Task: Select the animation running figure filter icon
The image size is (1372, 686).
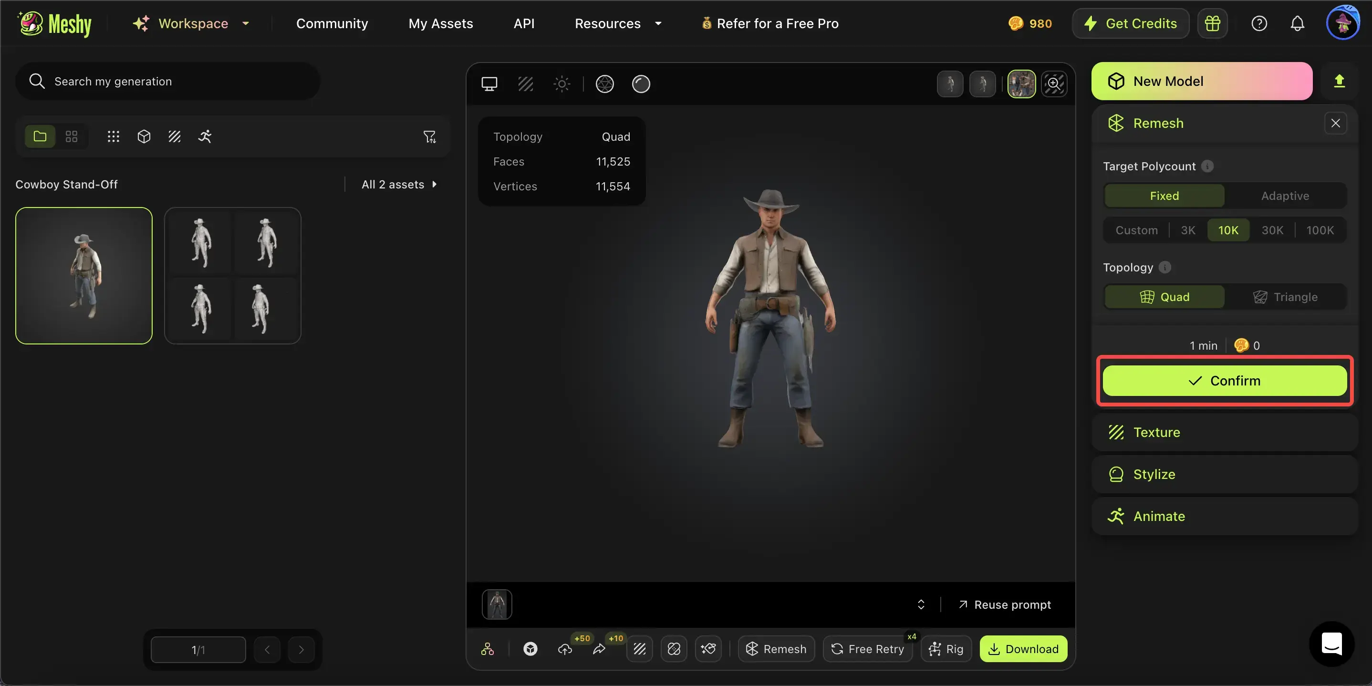Action: [205, 136]
